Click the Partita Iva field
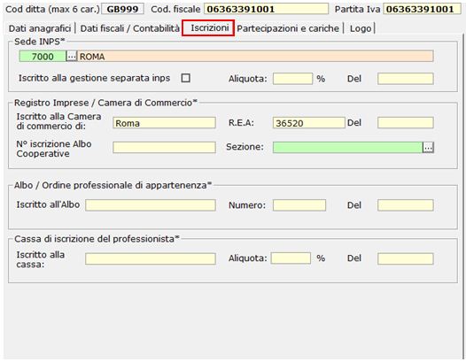 coord(423,9)
